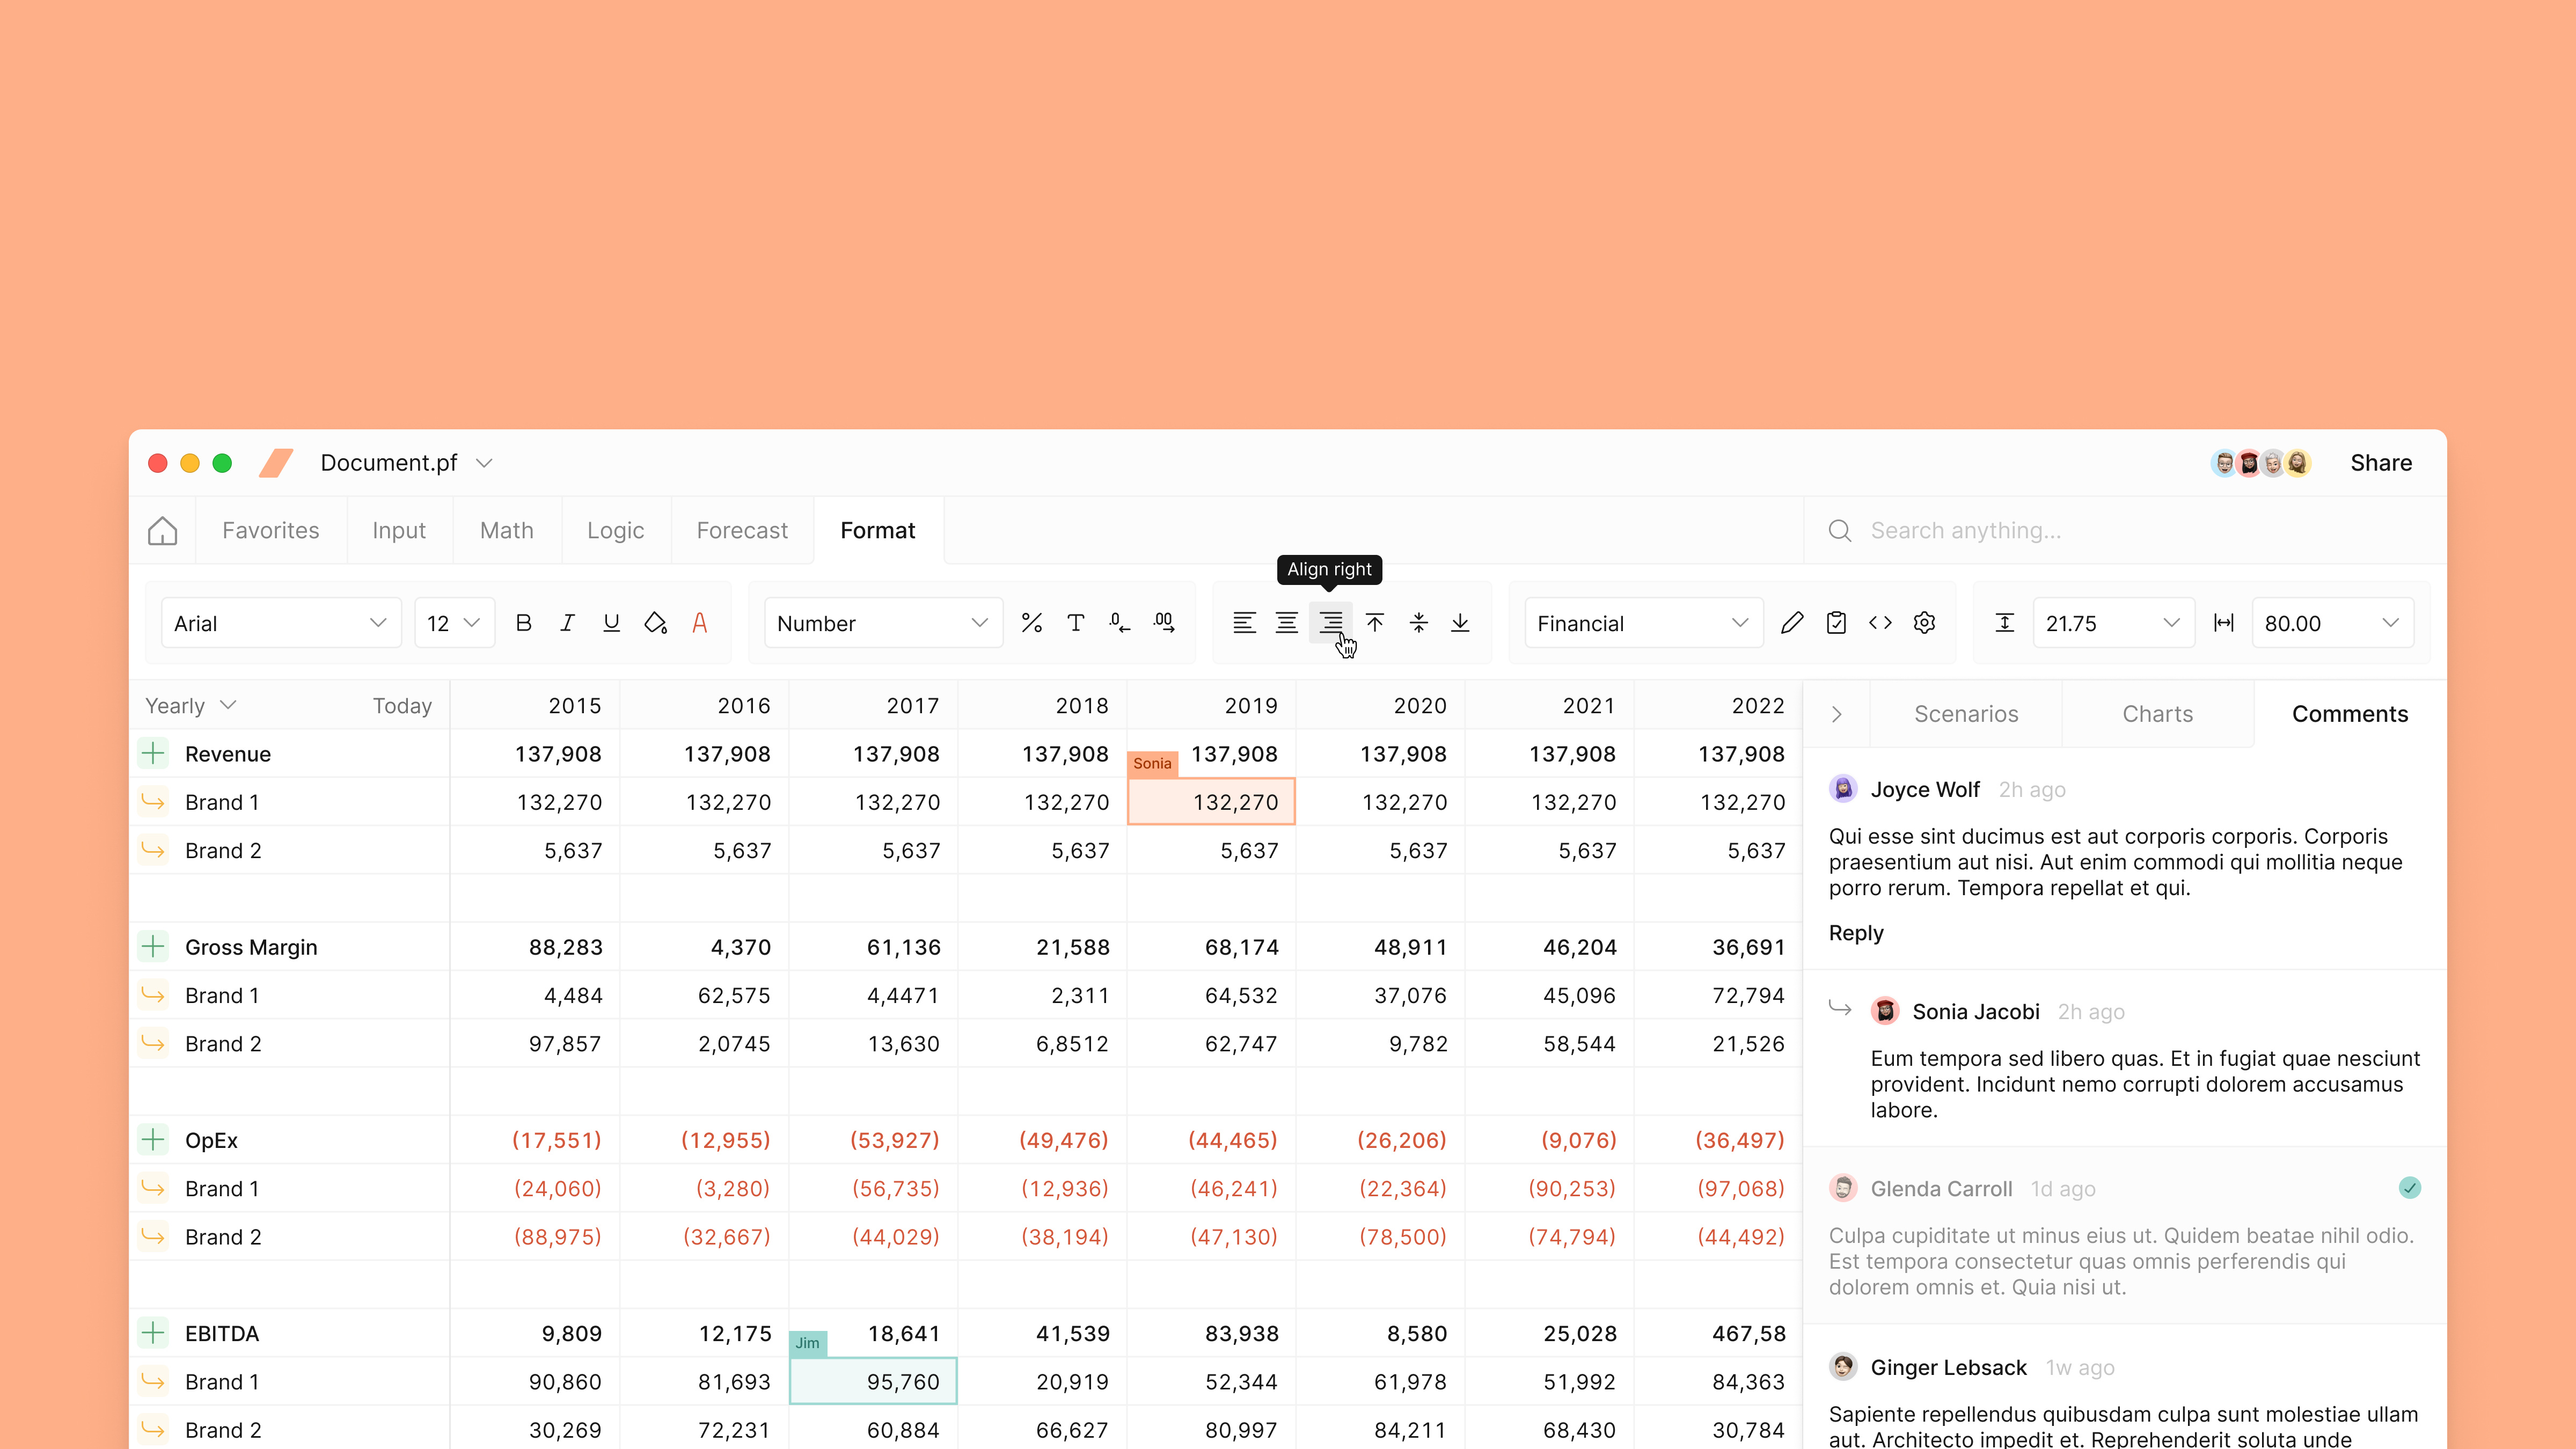The height and width of the screenshot is (1449, 2576).
Task: Select vertical align top icon
Action: coord(1375,623)
